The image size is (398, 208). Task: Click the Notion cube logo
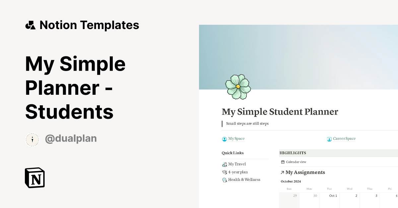(35, 178)
